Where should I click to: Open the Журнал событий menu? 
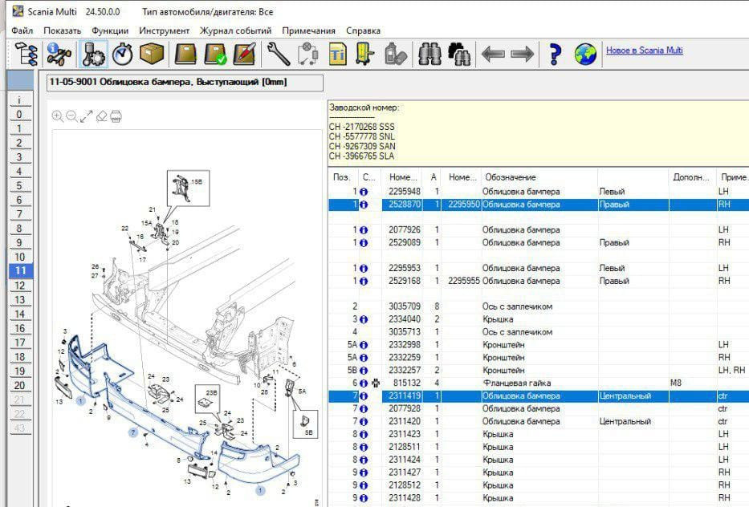tap(236, 30)
